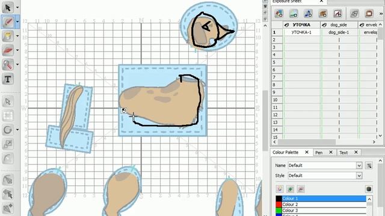Activate the Zoom magnifier tool

tap(8, 64)
